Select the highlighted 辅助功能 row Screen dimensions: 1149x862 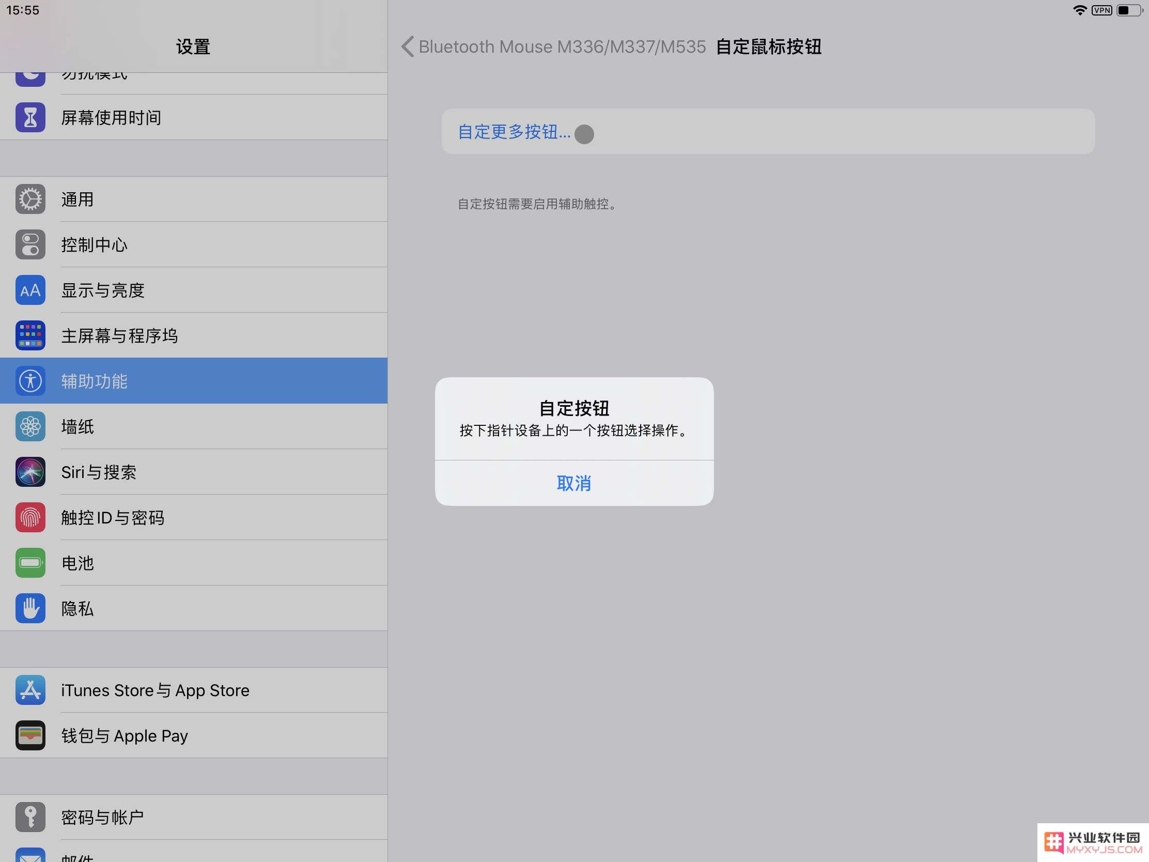(194, 381)
